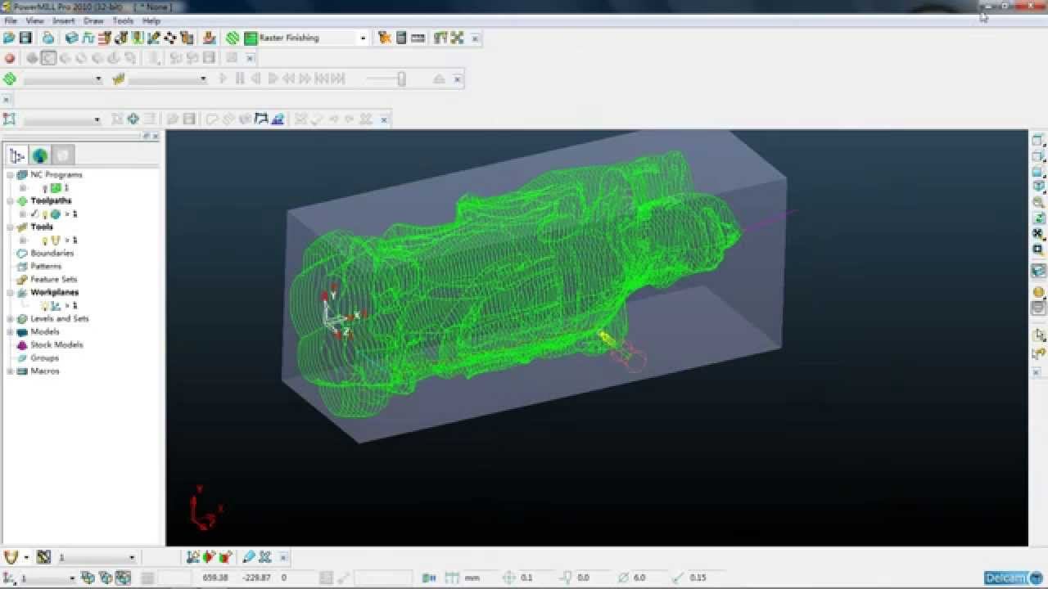The width and height of the screenshot is (1048, 589).
Task: Open the workplane dropdown in status bar
Action: point(72,578)
